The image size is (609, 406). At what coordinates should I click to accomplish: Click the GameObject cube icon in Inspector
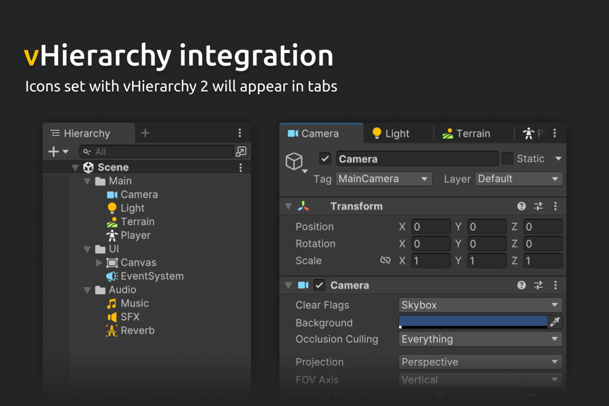tap(294, 161)
